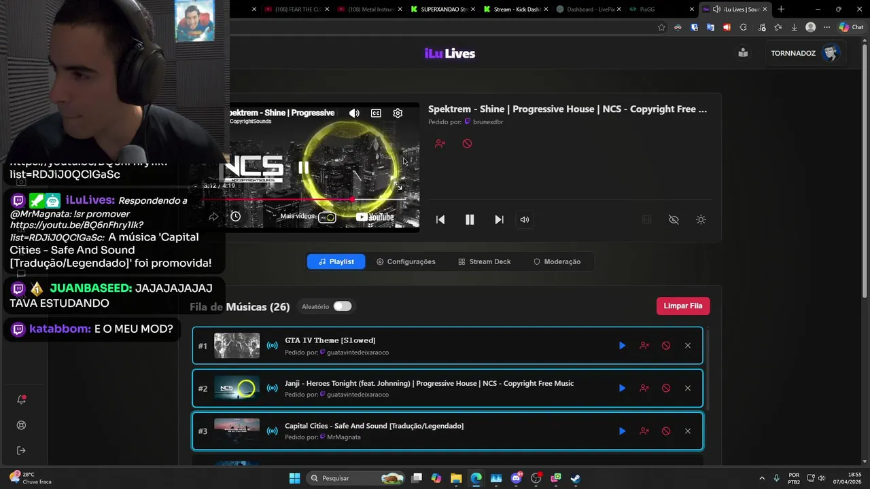The height and width of the screenshot is (489, 870).
Task: Ban requester of Janji - Heroes Tonight
Action: pos(644,388)
